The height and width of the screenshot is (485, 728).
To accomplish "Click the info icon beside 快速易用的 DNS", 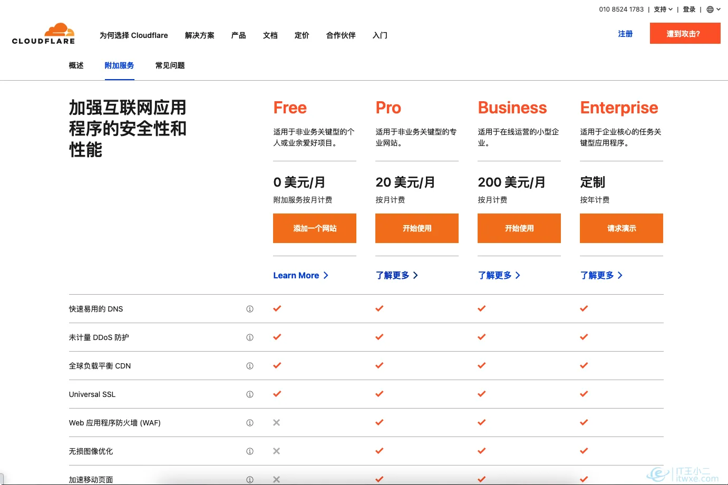I will point(250,308).
